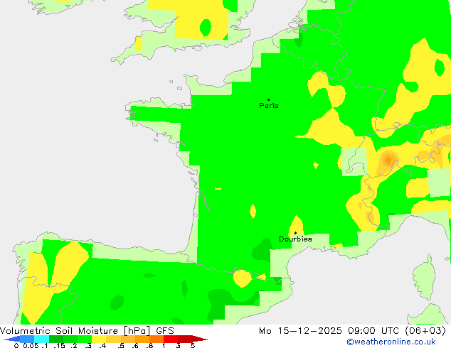Image resolution: width=451 pixels, height=348 pixels.
Task: Click the Dourbies location label
Action: click(295, 239)
